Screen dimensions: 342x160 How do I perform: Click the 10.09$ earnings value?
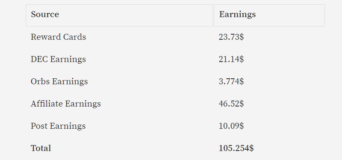point(231,126)
